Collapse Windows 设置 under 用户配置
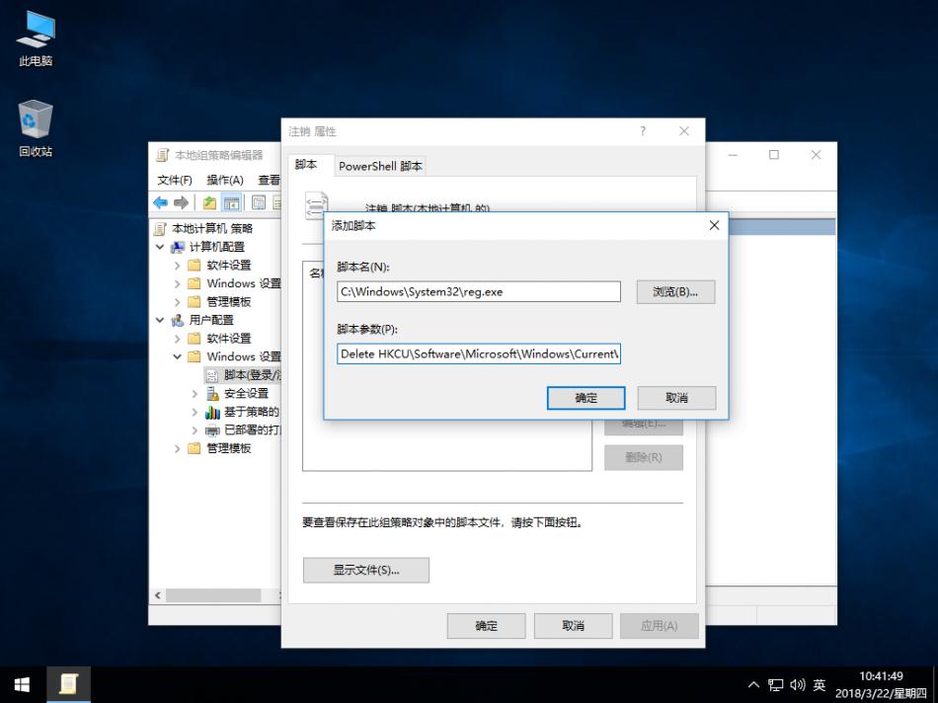The height and width of the screenshot is (703, 938). pos(177,356)
